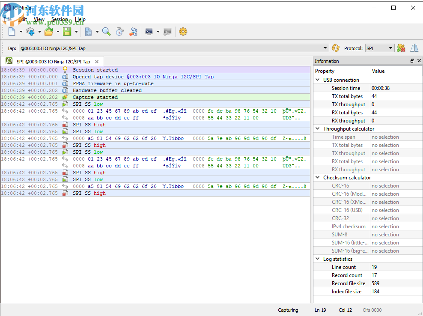423x316 pixels.
Task: Open the Protocol SPI dropdown
Action: tap(379, 48)
